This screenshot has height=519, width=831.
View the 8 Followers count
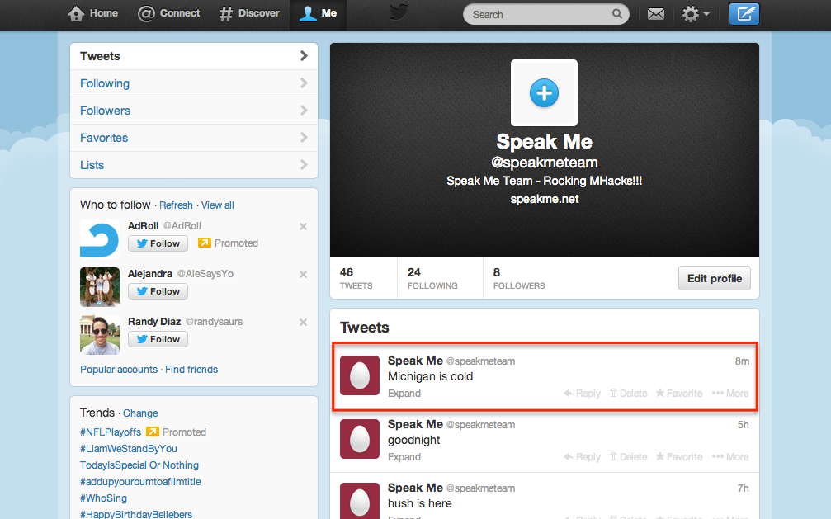pos(519,278)
